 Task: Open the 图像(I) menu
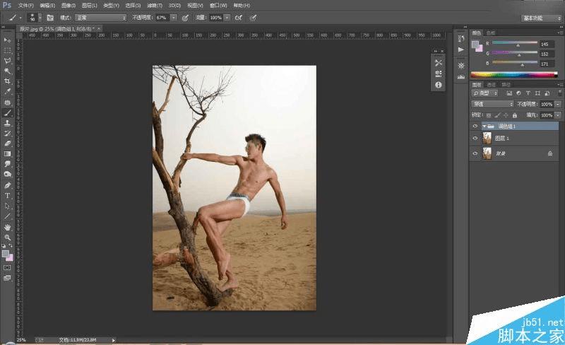tap(69, 5)
